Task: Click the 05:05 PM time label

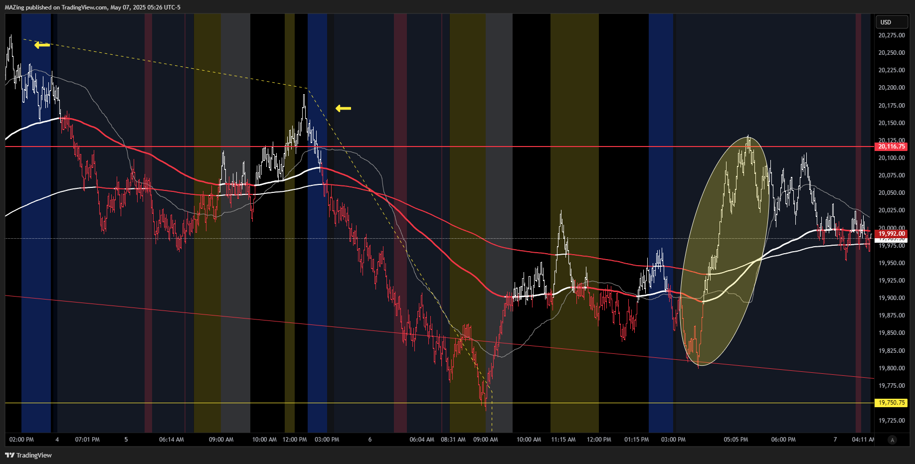Action: (736, 440)
